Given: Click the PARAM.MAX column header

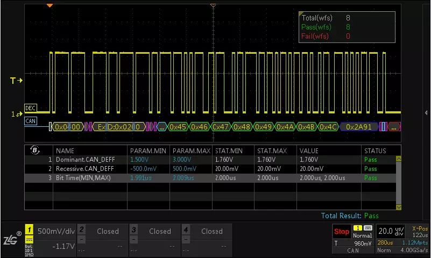Looking at the screenshot, I should (x=192, y=150).
